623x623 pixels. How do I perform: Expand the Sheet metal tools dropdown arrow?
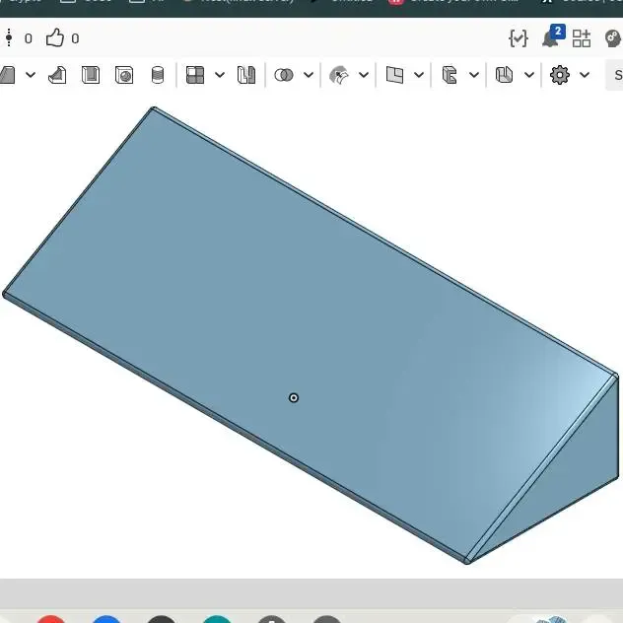[x=528, y=75]
